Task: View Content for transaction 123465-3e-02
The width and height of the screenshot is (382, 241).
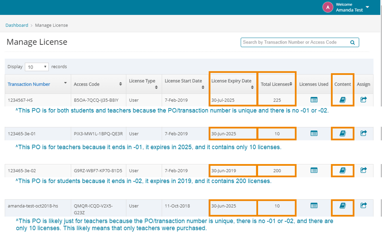Action: click(343, 170)
